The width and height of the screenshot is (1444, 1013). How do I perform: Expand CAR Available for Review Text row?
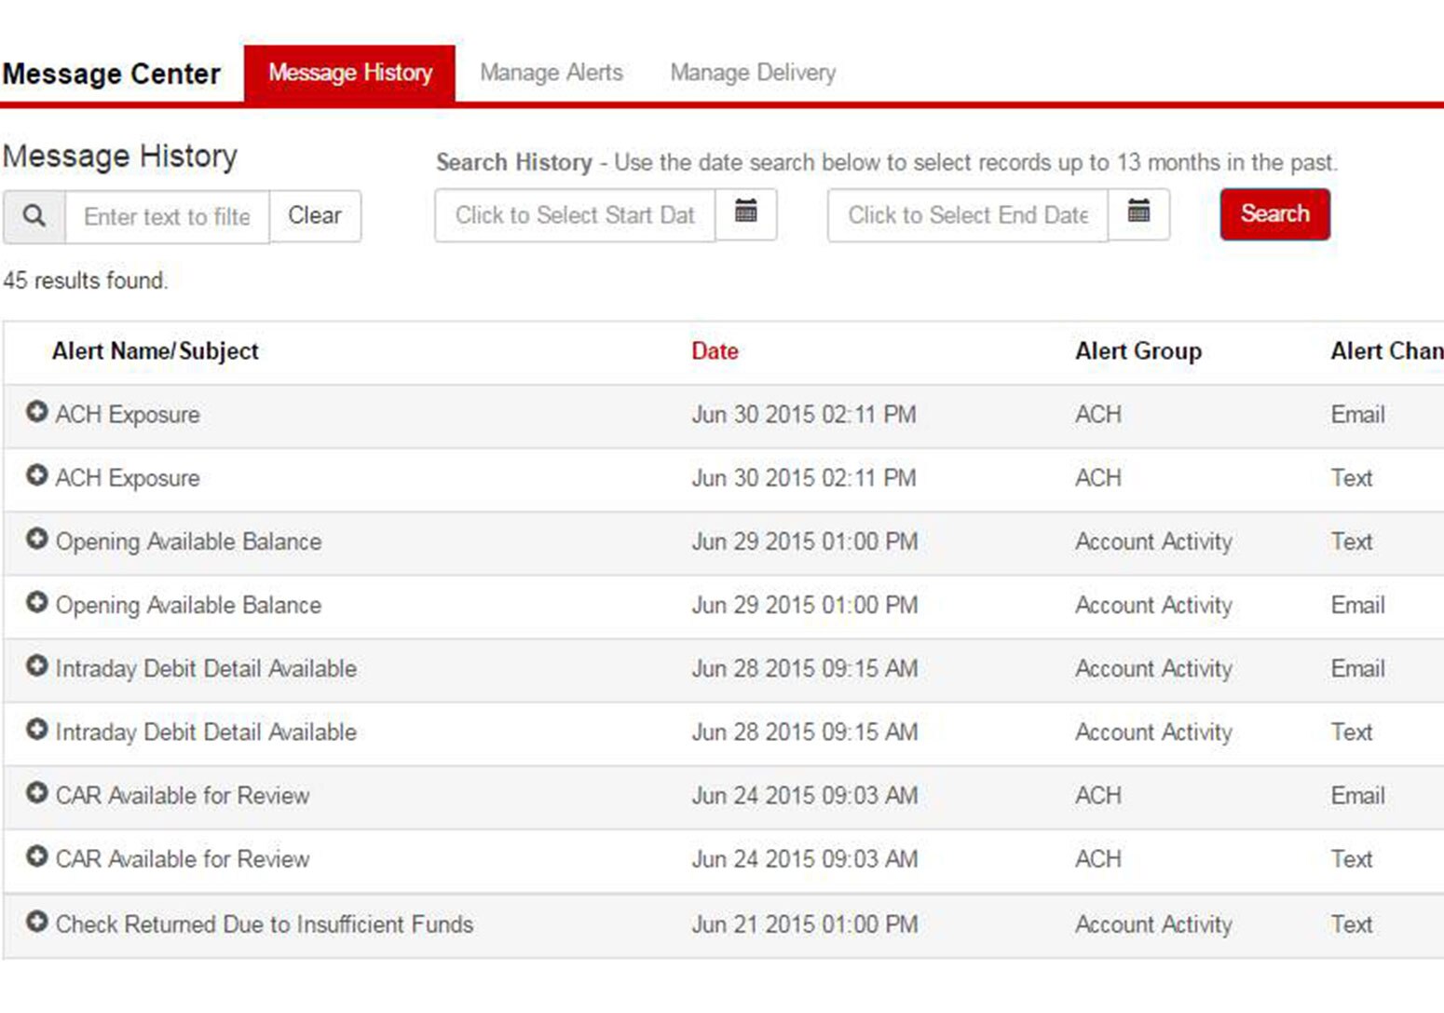pos(36,856)
